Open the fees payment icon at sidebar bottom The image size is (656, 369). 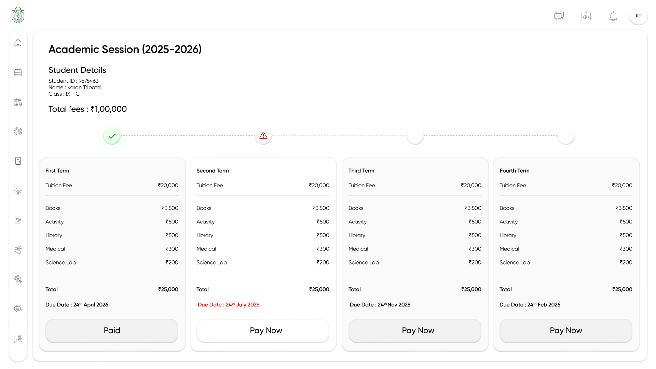click(18, 339)
